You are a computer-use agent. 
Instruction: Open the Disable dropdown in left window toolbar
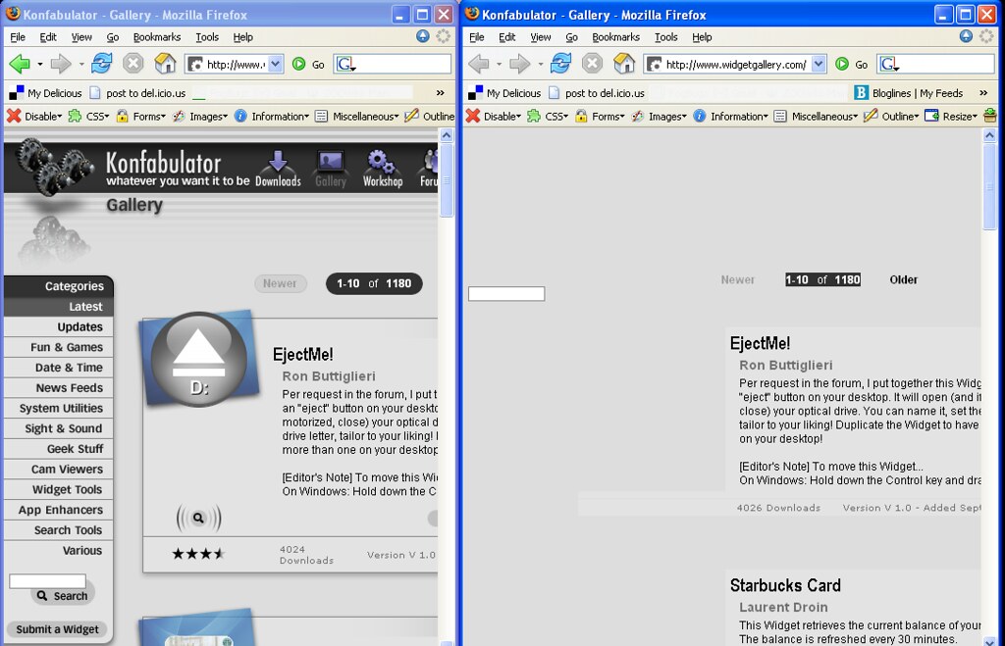click(34, 116)
